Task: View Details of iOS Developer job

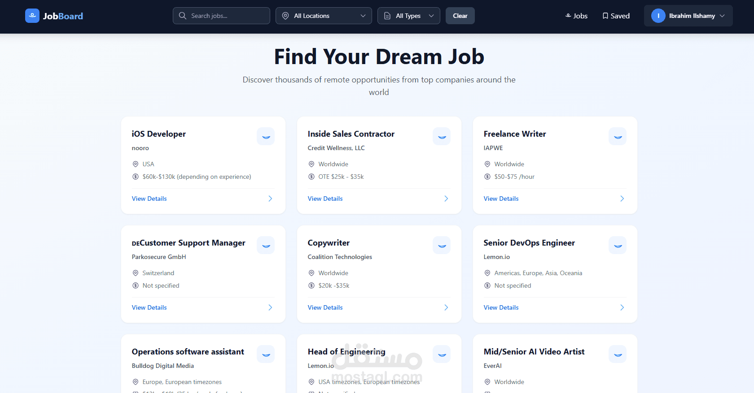Action: click(x=149, y=199)
